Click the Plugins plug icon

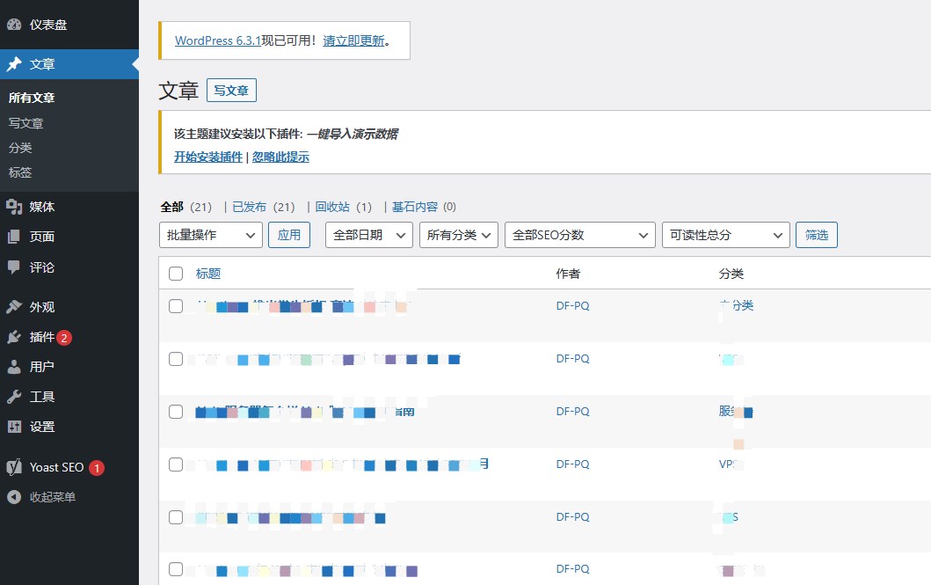[14, 337]
